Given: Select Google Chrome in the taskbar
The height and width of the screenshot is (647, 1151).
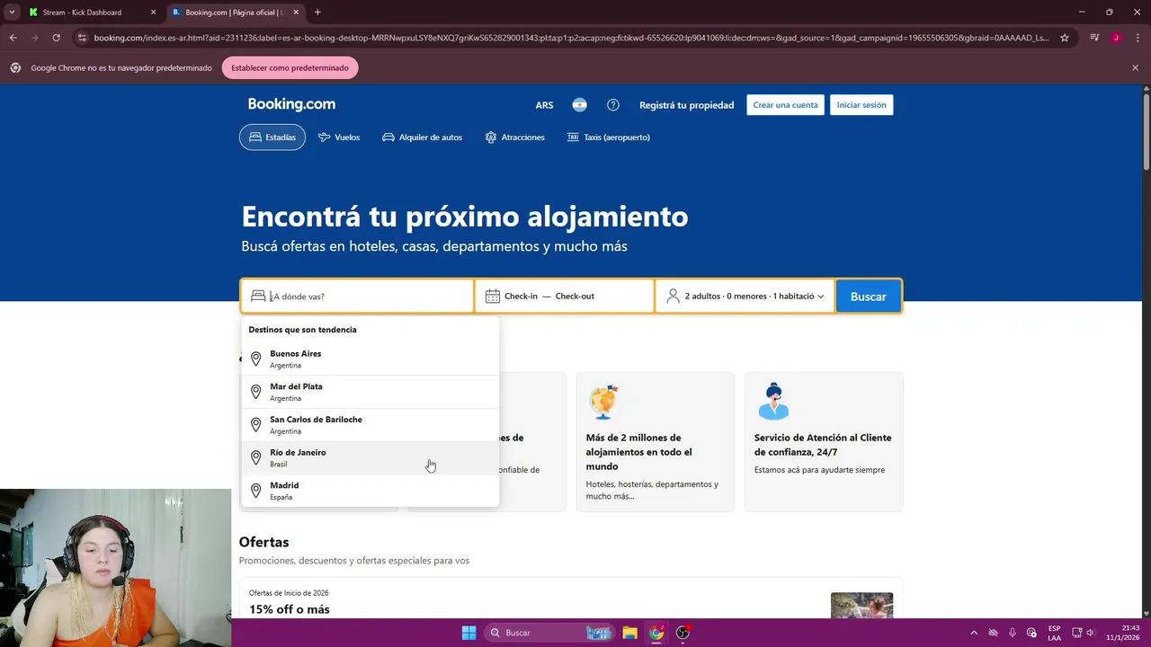Looking at the screenshot, I should 656,633.
